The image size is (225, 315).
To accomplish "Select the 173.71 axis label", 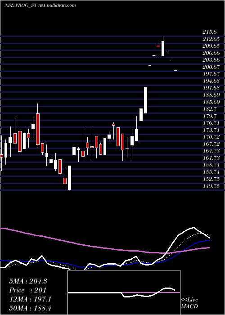I will pos(211,130).
